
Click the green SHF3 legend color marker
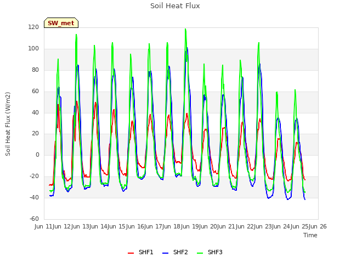200,253
